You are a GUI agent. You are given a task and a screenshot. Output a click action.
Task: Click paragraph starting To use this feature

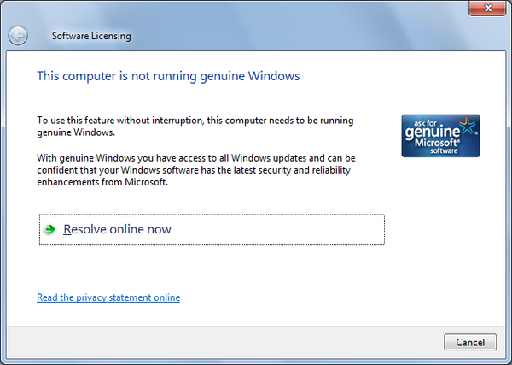(x=195, y=127)
